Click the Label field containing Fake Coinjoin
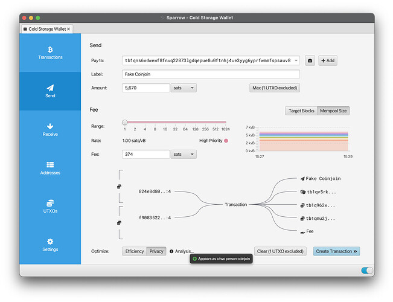Image resolution: width=393 pixels, height=302 pixels. (x=211, y=74)
